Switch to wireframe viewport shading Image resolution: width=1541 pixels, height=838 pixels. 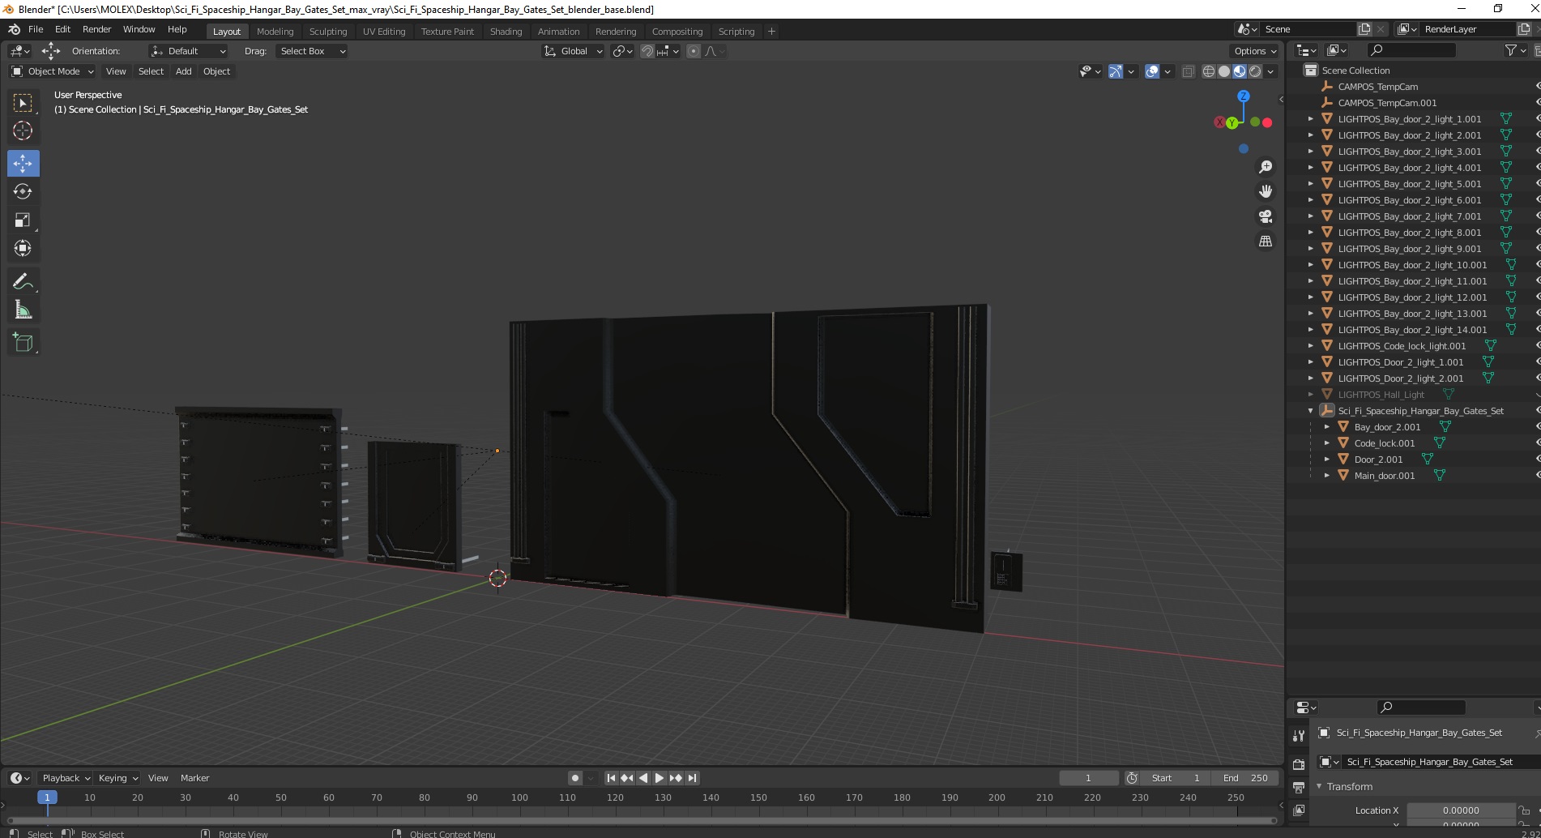pyautogui.click(x=1209, y=71)
